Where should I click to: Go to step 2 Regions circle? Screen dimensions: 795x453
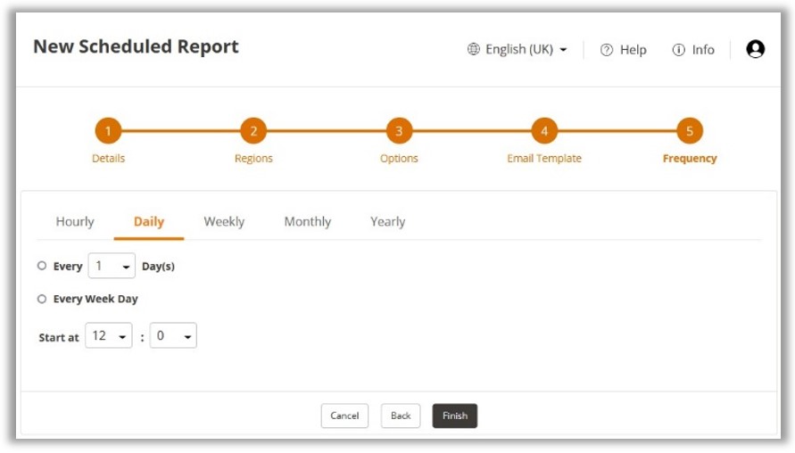(253, 131)
